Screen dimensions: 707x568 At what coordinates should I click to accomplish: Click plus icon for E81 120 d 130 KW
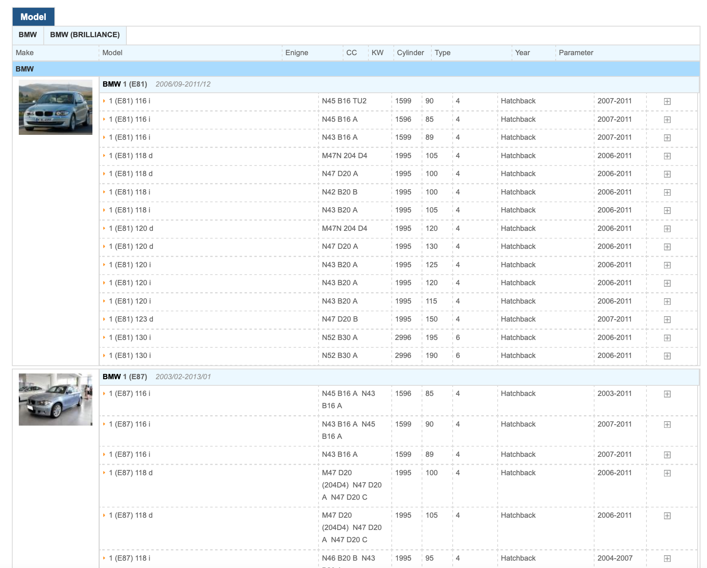pos(667,247)
